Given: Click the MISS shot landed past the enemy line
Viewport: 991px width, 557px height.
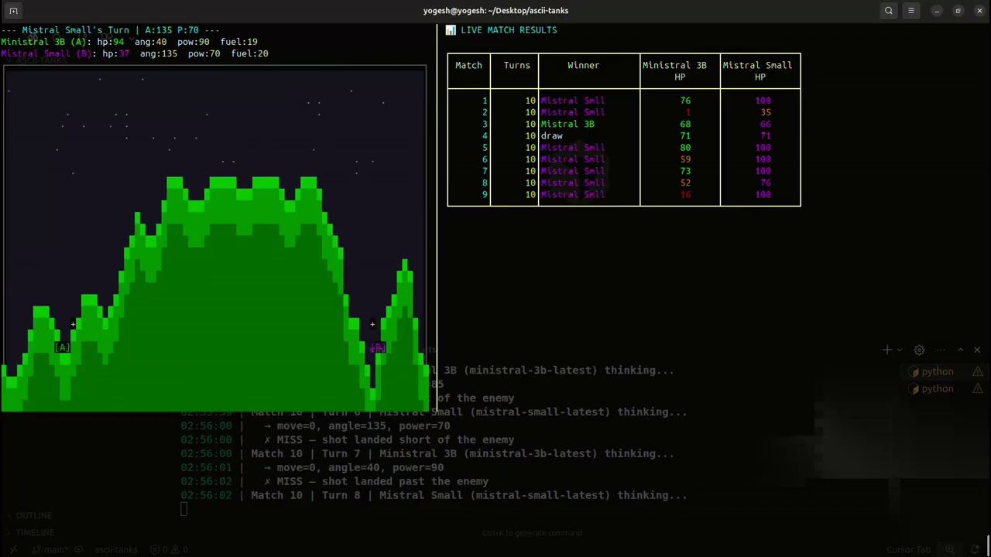Looking at the screenshot, I should (376, 482).
